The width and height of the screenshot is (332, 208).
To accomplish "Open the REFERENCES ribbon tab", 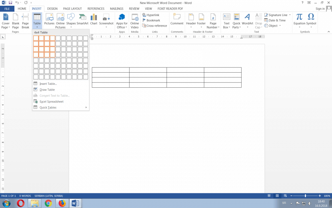I will pos(96,9).
